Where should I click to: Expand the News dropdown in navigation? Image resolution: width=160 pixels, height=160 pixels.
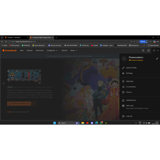(x=73, y=50)
